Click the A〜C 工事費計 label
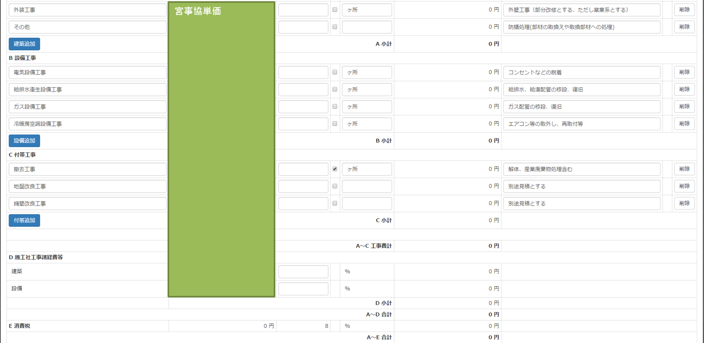Image resolution: width=704 pixels, height=343 pixels. (374, 246)
